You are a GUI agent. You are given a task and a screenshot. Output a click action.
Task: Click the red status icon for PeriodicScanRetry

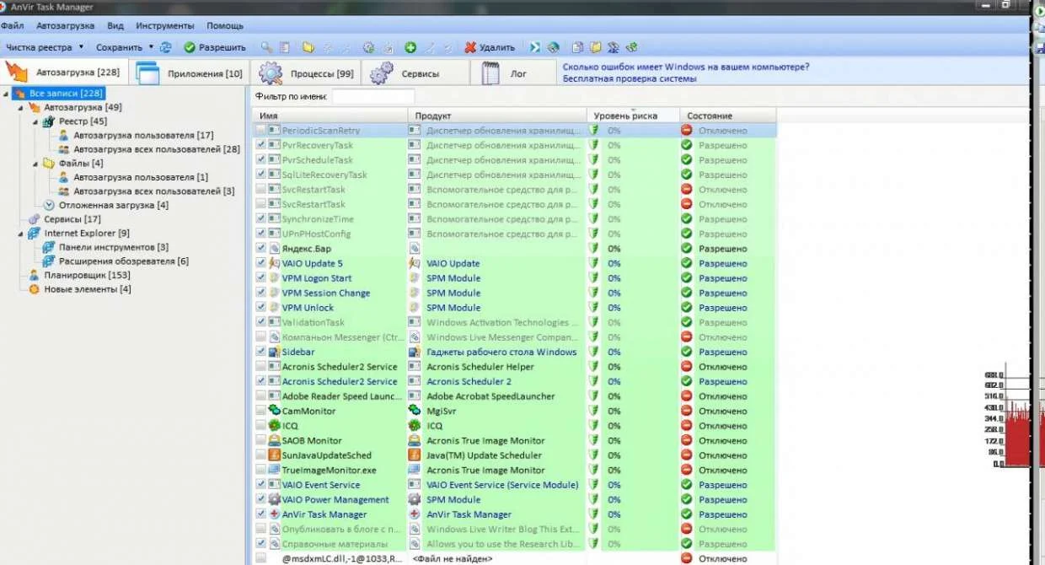pos(687,131)
